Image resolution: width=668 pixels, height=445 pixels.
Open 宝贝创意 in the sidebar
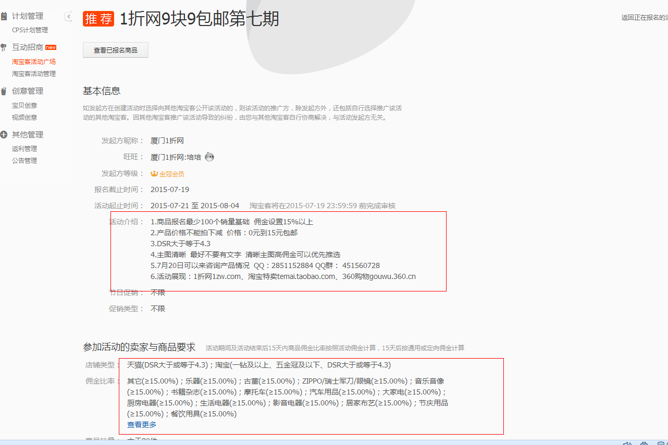tap(24, 105)
